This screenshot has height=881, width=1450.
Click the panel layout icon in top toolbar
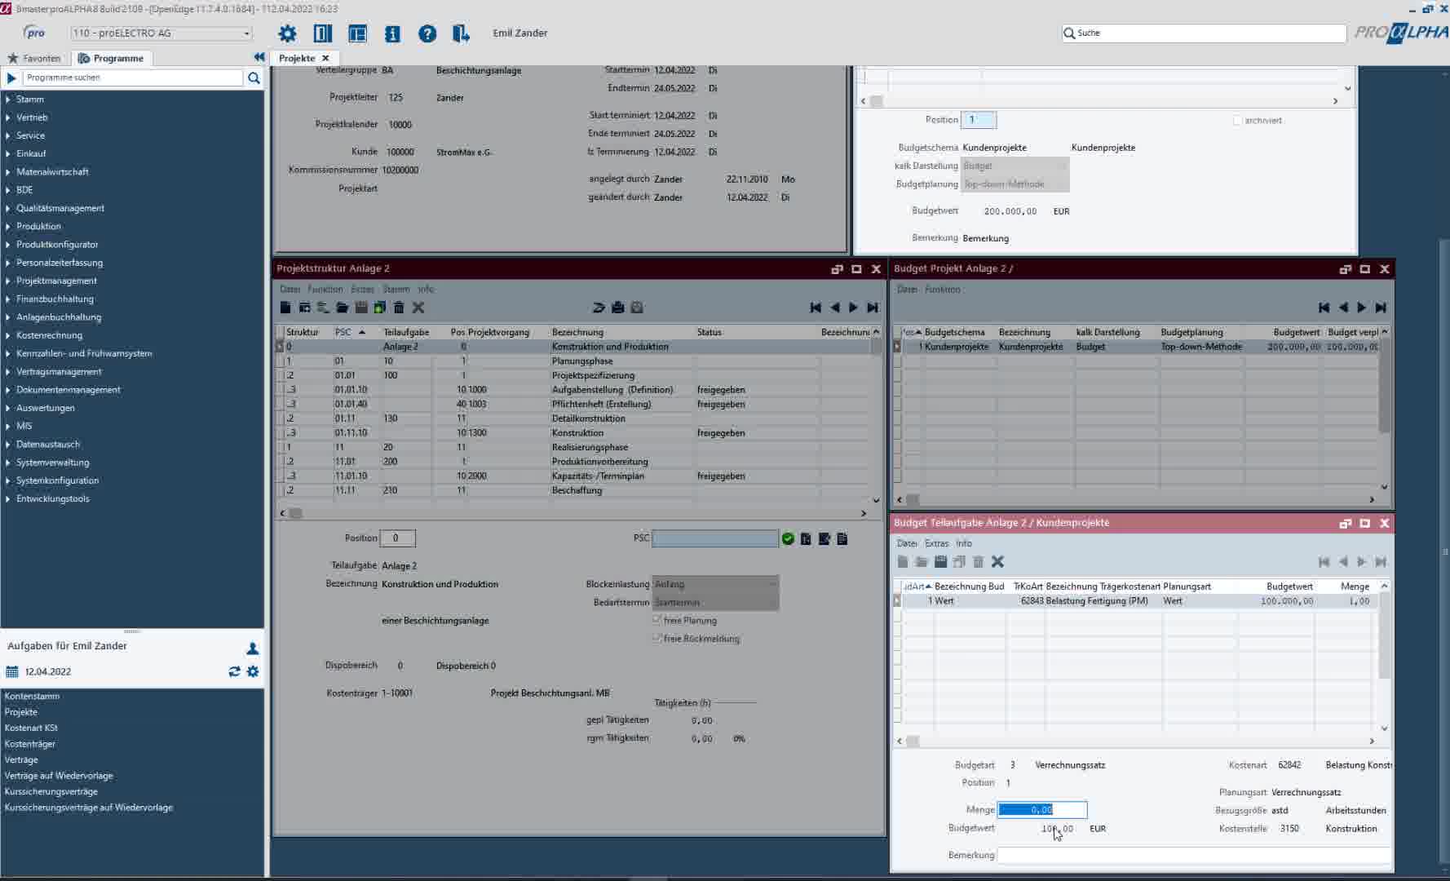tap(357, 33)
